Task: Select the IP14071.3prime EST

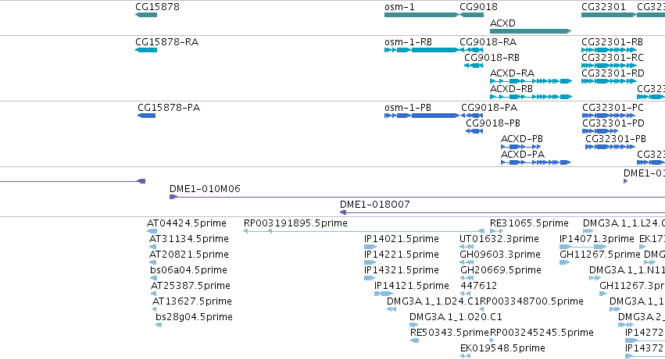Action: coord(583,247)
